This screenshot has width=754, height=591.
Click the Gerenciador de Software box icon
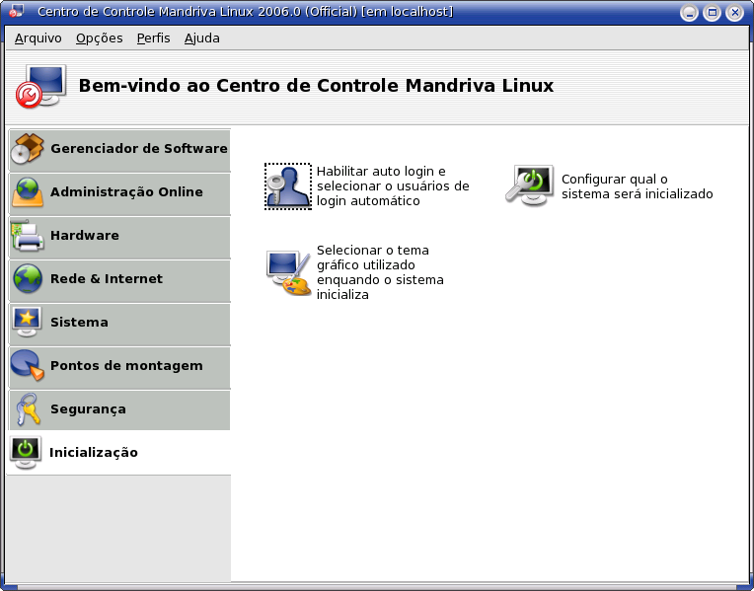click(28, 149)
